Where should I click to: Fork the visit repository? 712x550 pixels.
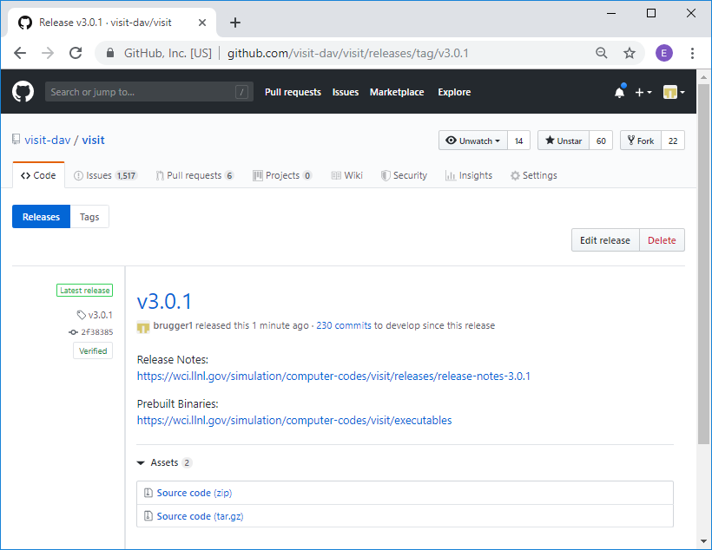click(x=641, y=141)
